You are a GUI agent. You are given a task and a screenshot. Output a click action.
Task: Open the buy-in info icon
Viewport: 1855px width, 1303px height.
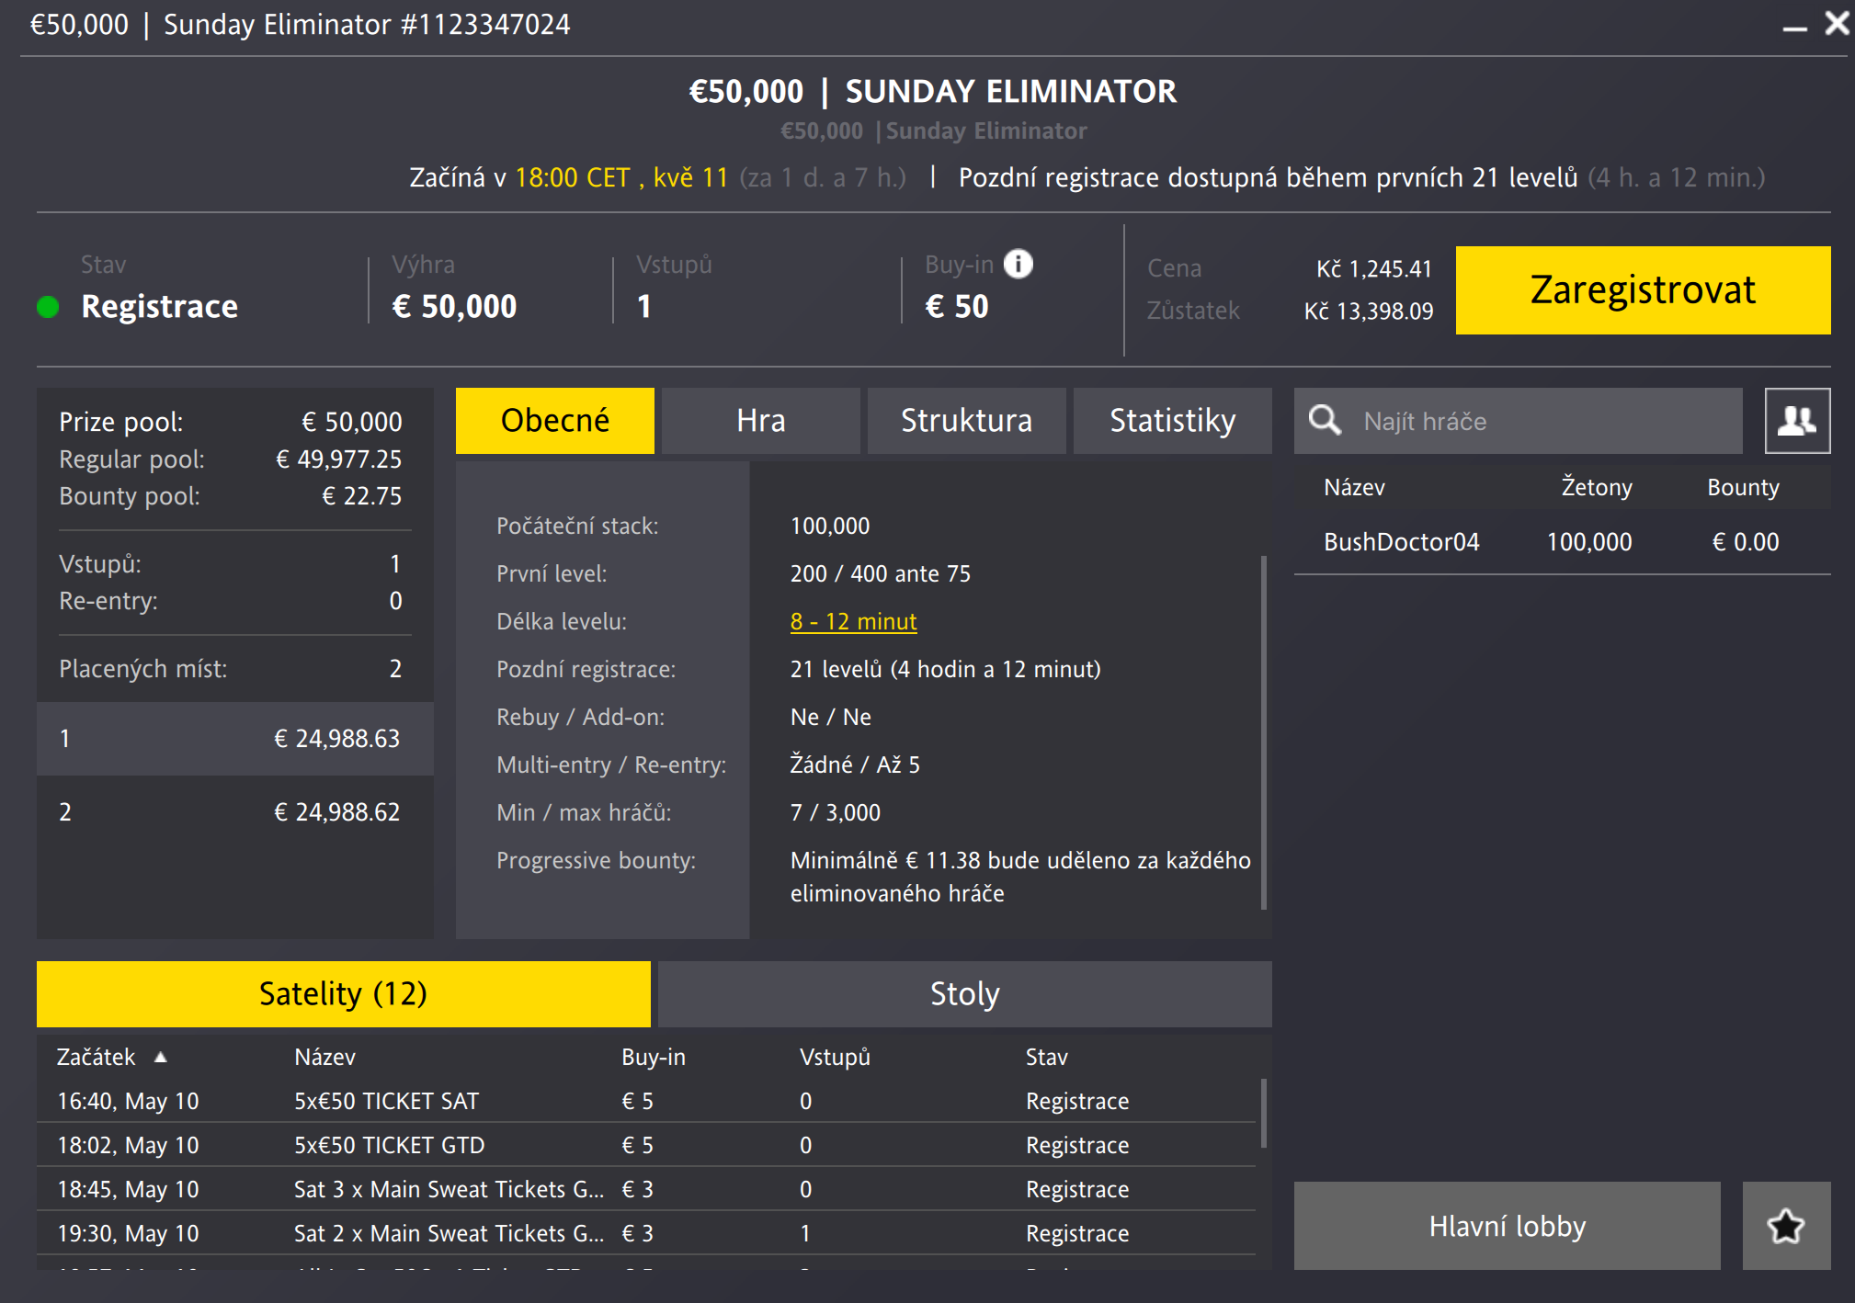1017,265
